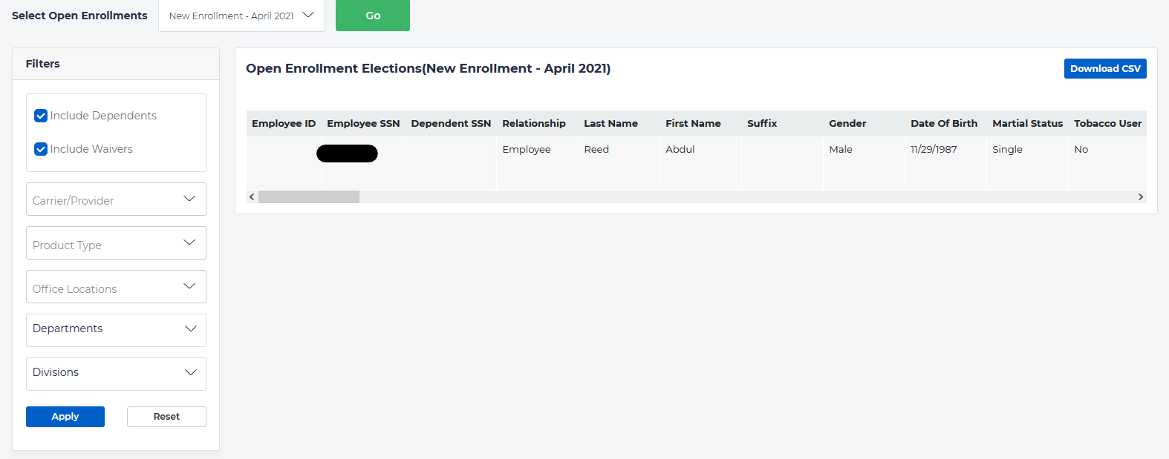Expand the Departments filter dropdown
This screenshot has height=459, width=1169.
(116, 330)
